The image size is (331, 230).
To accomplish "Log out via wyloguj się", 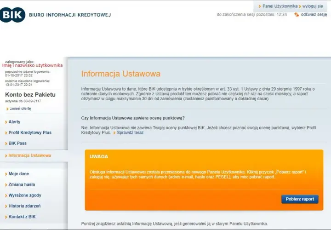I will 313,6.
